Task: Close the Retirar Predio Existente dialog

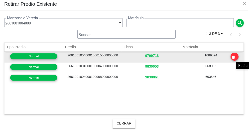Action: click(245, 3)
